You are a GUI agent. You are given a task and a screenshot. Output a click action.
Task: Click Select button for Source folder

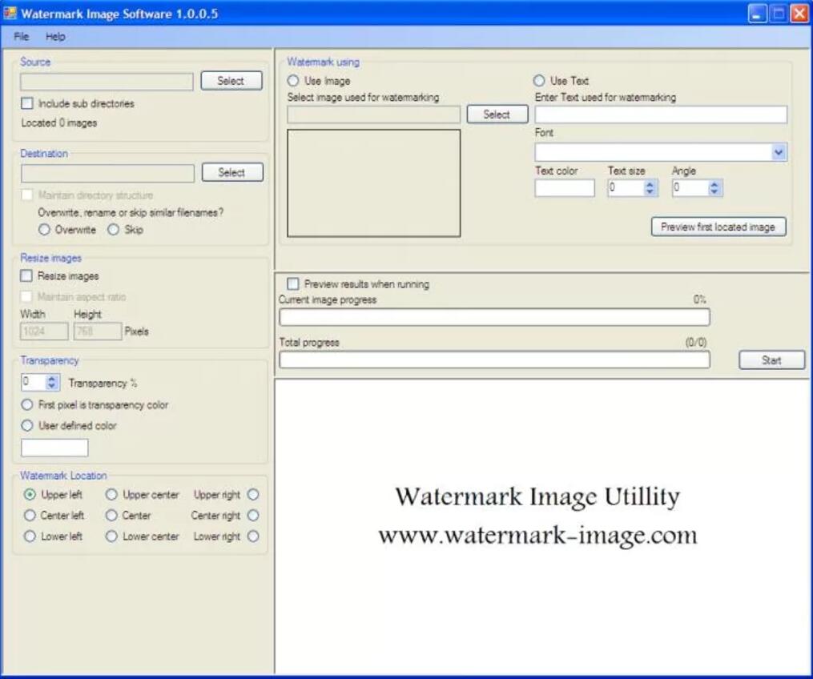pos(231,81)
